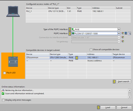This screenshot has height=111, width=133.
Task: Click shield icon next to Connection to interface/subnet
Action: [123, 37]
